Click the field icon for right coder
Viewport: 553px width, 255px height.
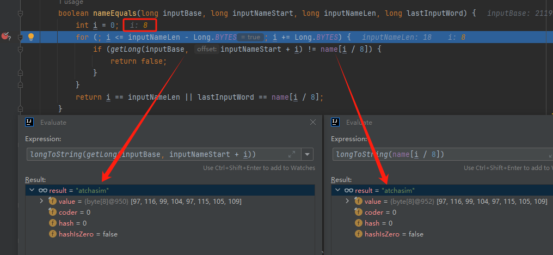358,212
